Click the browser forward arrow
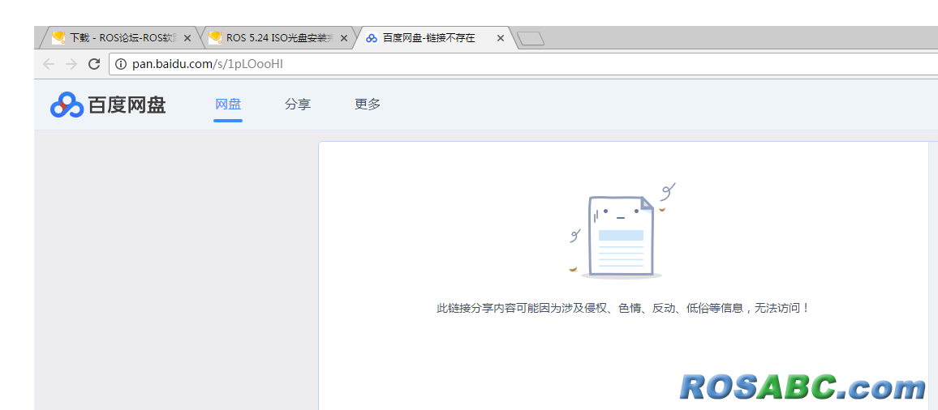 tap(71, 64)
